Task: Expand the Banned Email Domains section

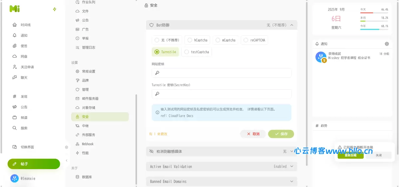Action: (x=292, y=181)
